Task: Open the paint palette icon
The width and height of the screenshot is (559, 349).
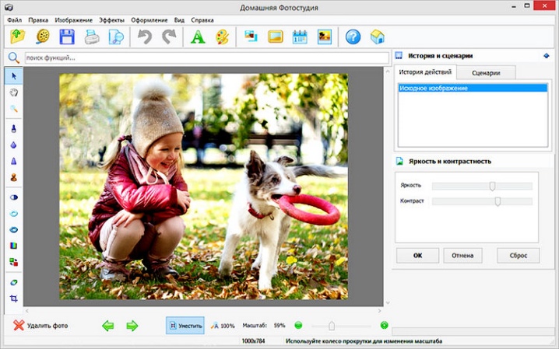Action: 222,37
